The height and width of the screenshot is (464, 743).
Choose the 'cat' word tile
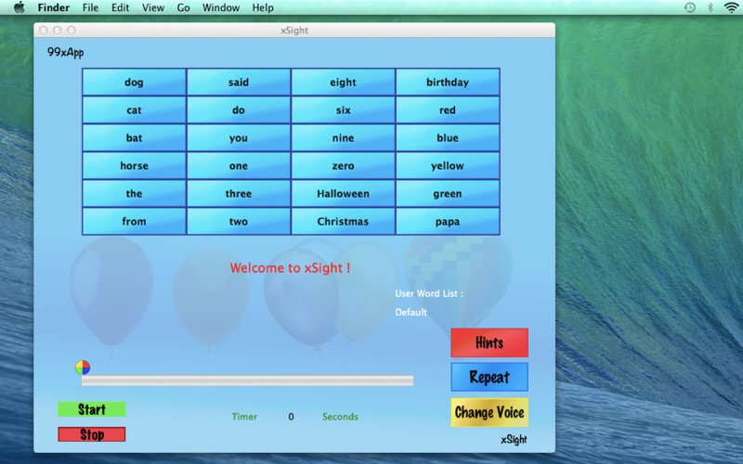pyautogui.click(x=134, y=110)
